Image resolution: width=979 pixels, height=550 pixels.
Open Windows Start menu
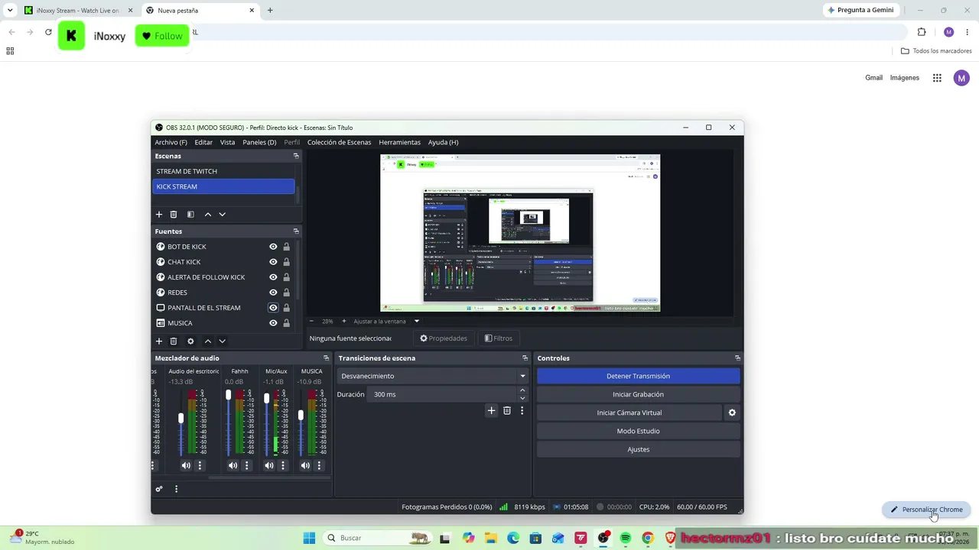[309, 538]
